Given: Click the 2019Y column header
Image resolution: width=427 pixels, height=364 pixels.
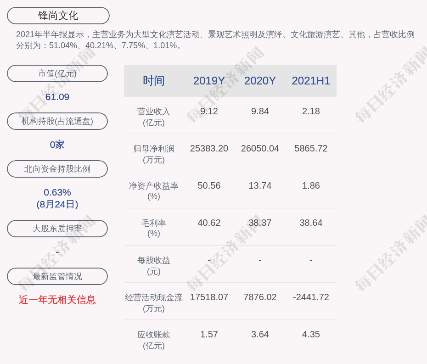Looking at the screenshot, I should [x=209, y=81].
